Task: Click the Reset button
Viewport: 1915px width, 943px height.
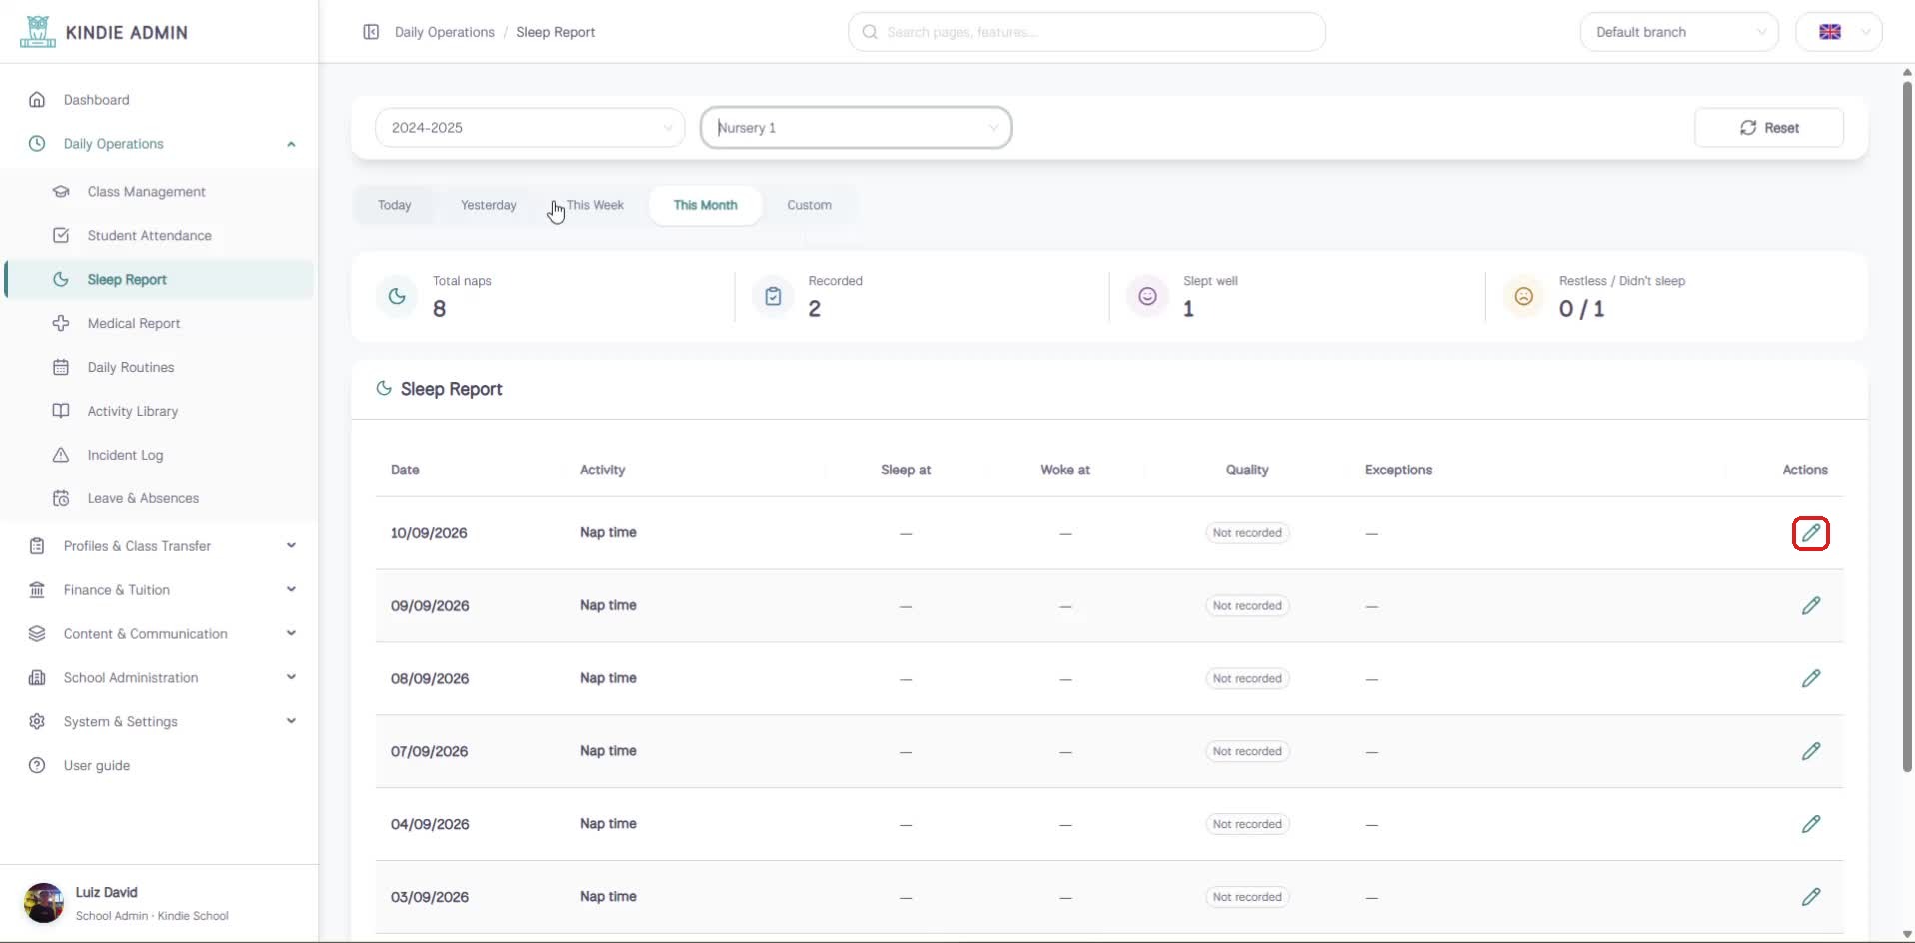Action: coord(1769,128)
